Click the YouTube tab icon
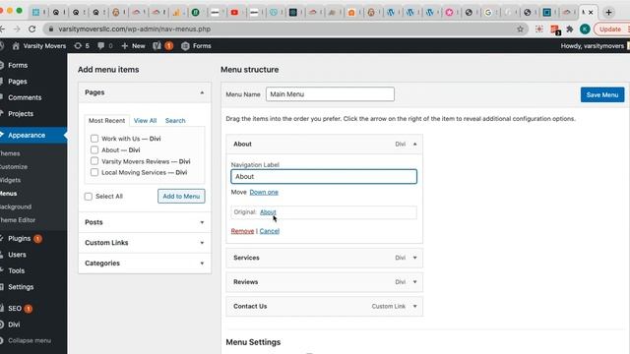The image size is (630, 354). (x=234, y=13)
